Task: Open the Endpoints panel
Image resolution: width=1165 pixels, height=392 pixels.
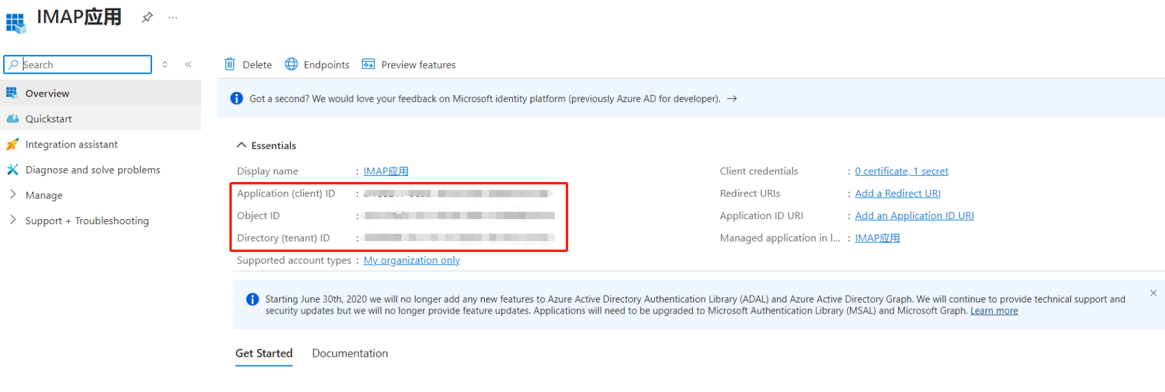Action: (x=318, y=65)
